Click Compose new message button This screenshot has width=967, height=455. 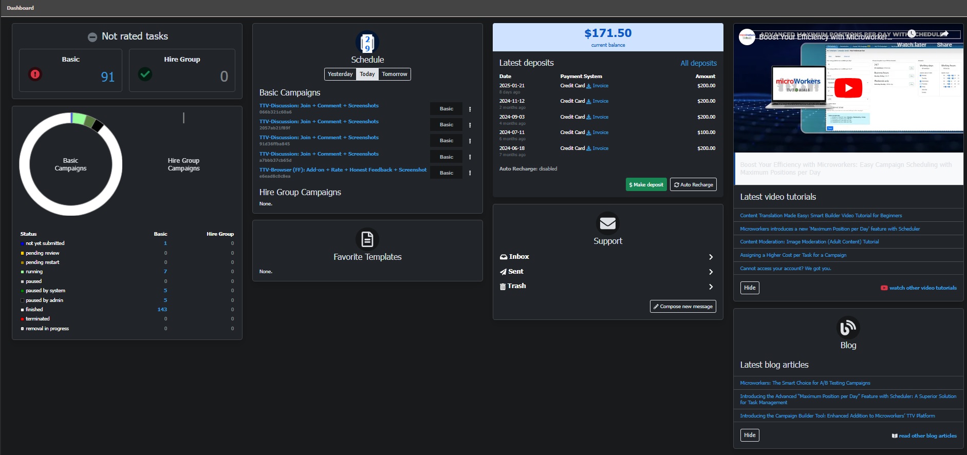coord(683,307)
